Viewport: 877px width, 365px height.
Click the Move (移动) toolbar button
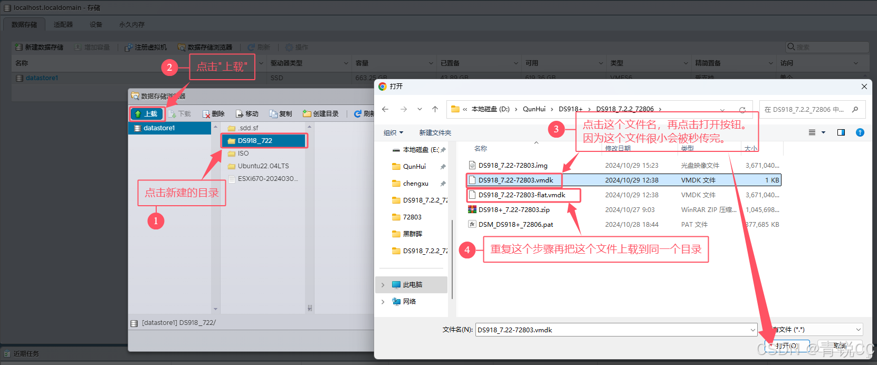(247, 114)
